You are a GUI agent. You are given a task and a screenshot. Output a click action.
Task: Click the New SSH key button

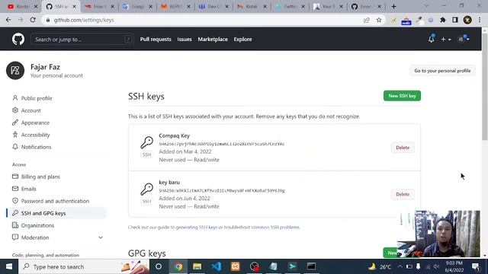(x=402, y=96)
